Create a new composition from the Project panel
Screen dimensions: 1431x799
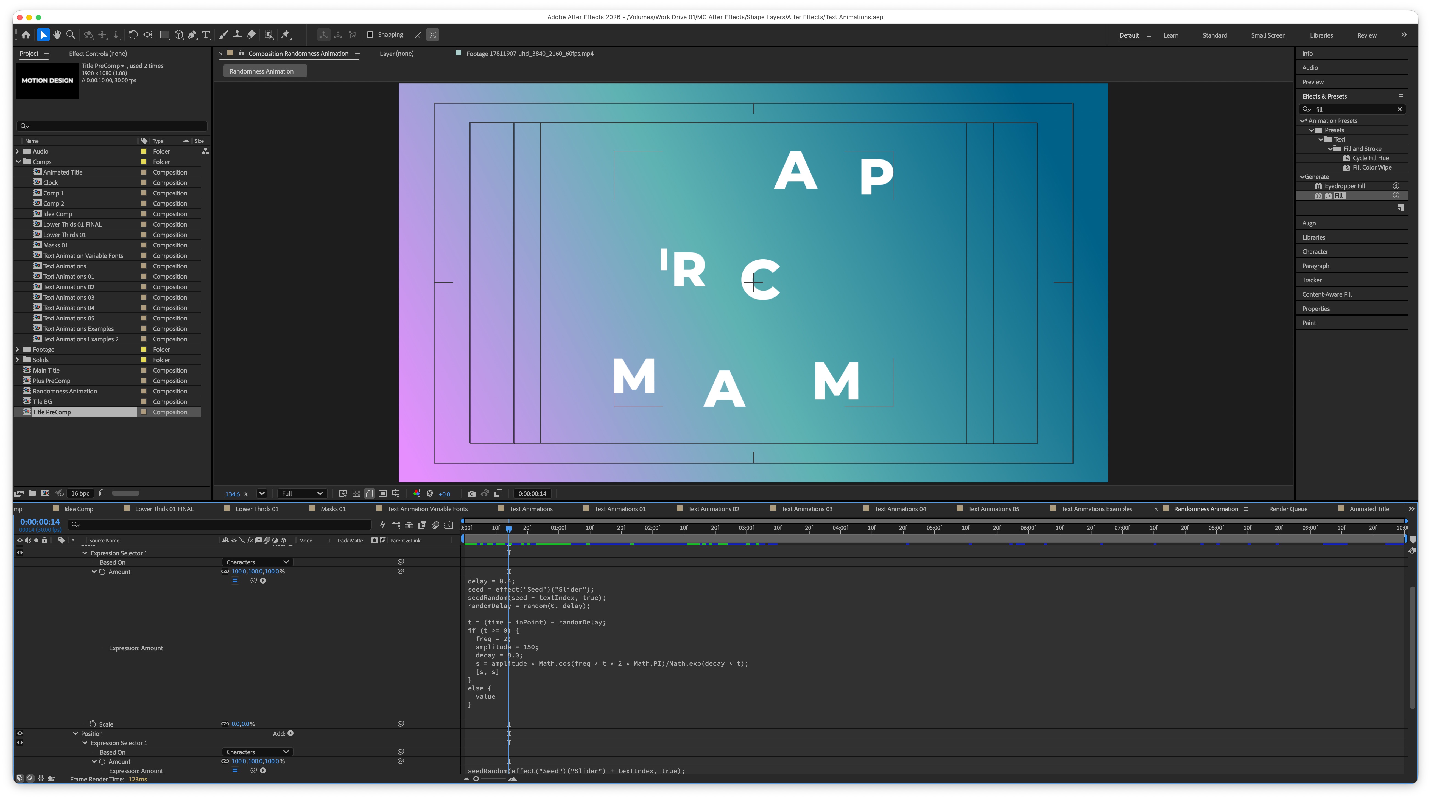(x=45, y=493)
